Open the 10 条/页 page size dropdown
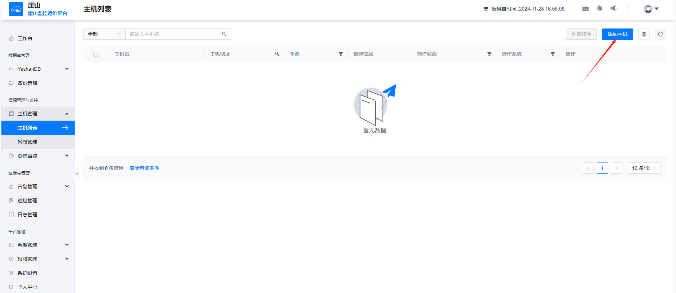 (x=644, y=168)
